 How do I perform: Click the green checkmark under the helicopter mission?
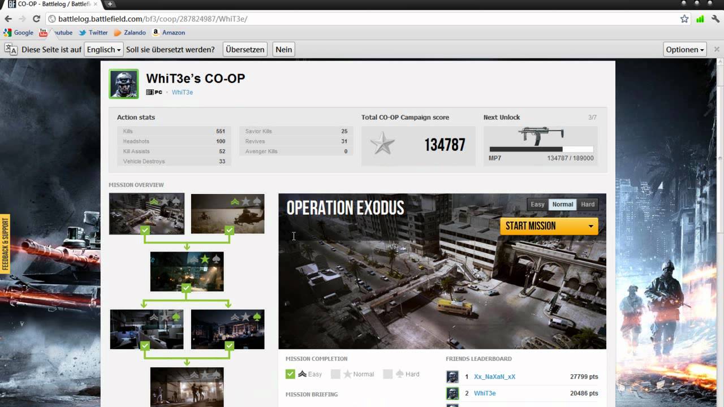tap(229, 230)
